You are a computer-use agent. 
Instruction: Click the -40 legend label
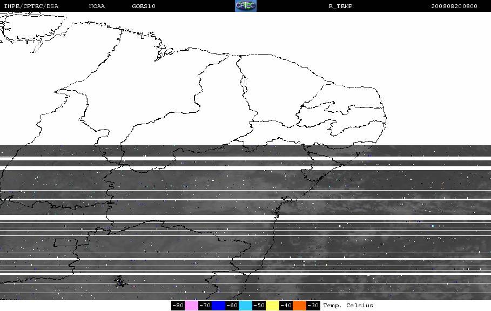click(286, 306)
